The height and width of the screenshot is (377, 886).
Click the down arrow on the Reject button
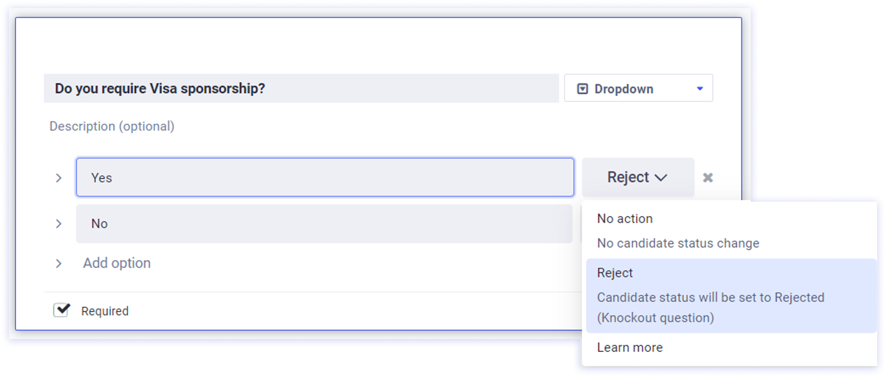point(661,178)
